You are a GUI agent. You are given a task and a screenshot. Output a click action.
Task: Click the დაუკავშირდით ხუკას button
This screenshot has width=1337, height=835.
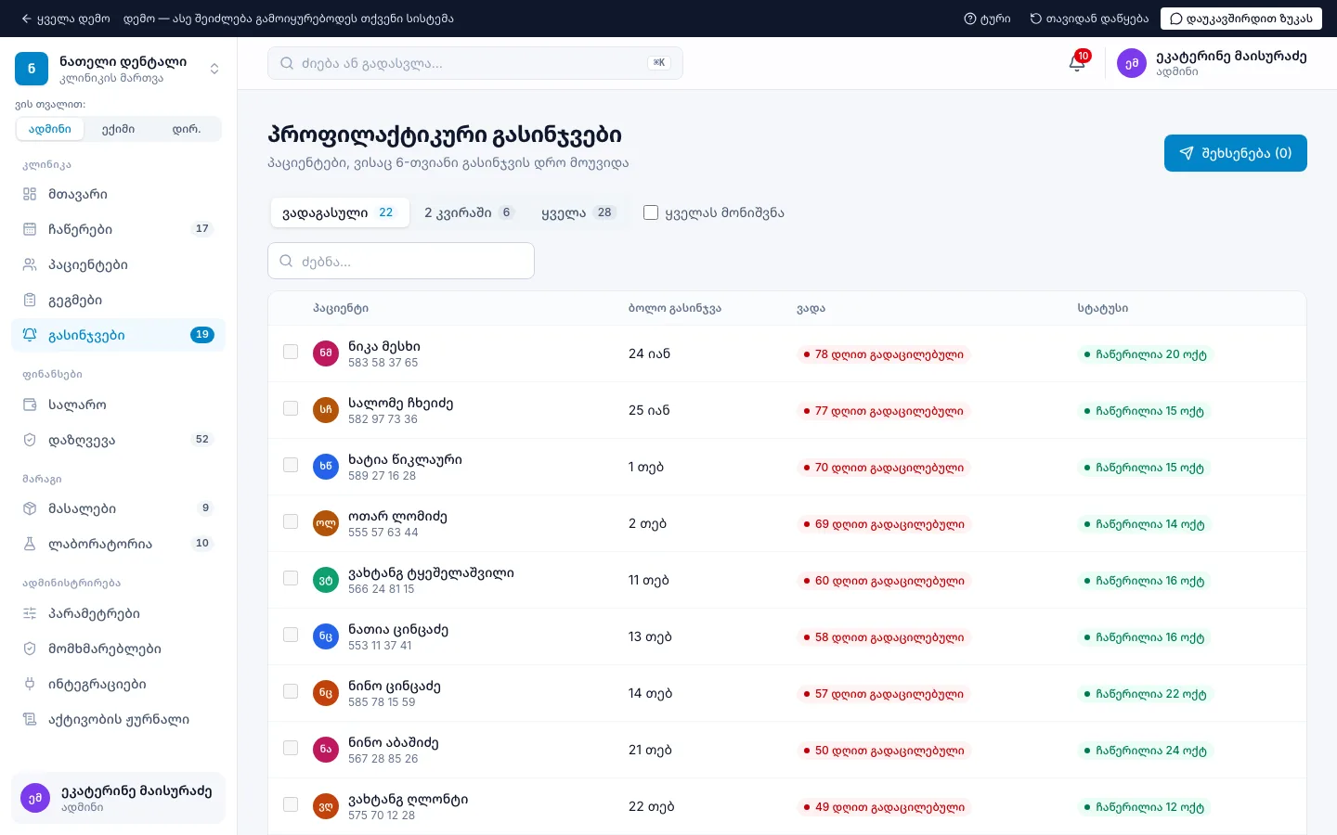(1241, 19)
